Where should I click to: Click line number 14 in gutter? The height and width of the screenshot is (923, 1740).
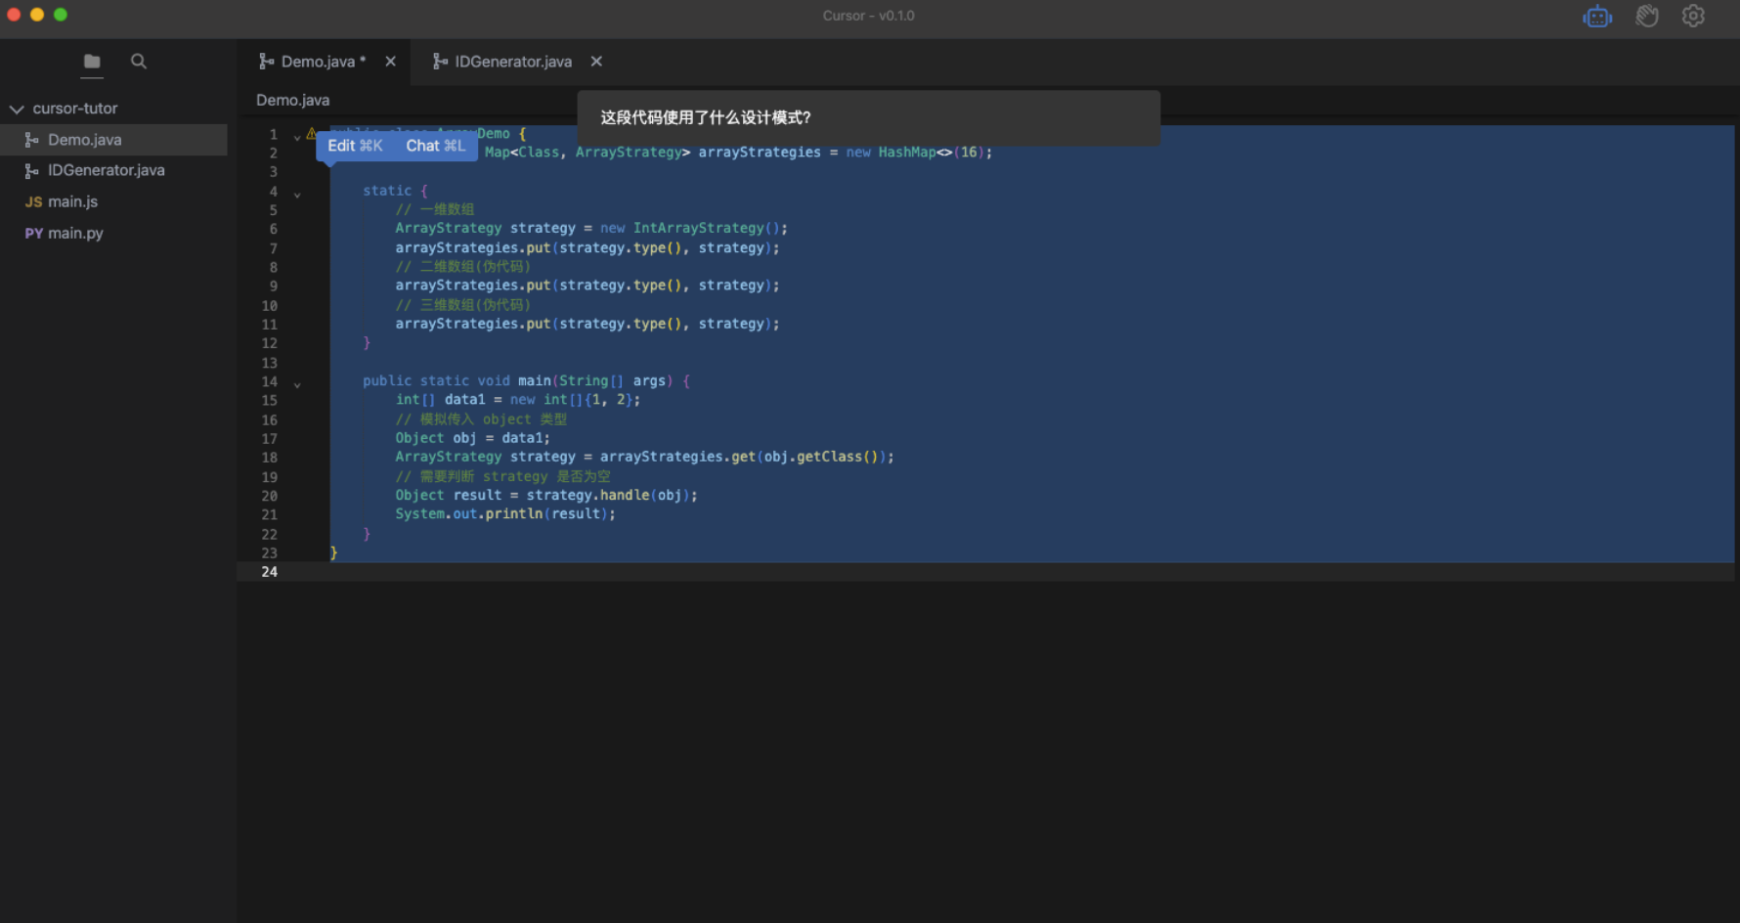[x=269, y=381]
